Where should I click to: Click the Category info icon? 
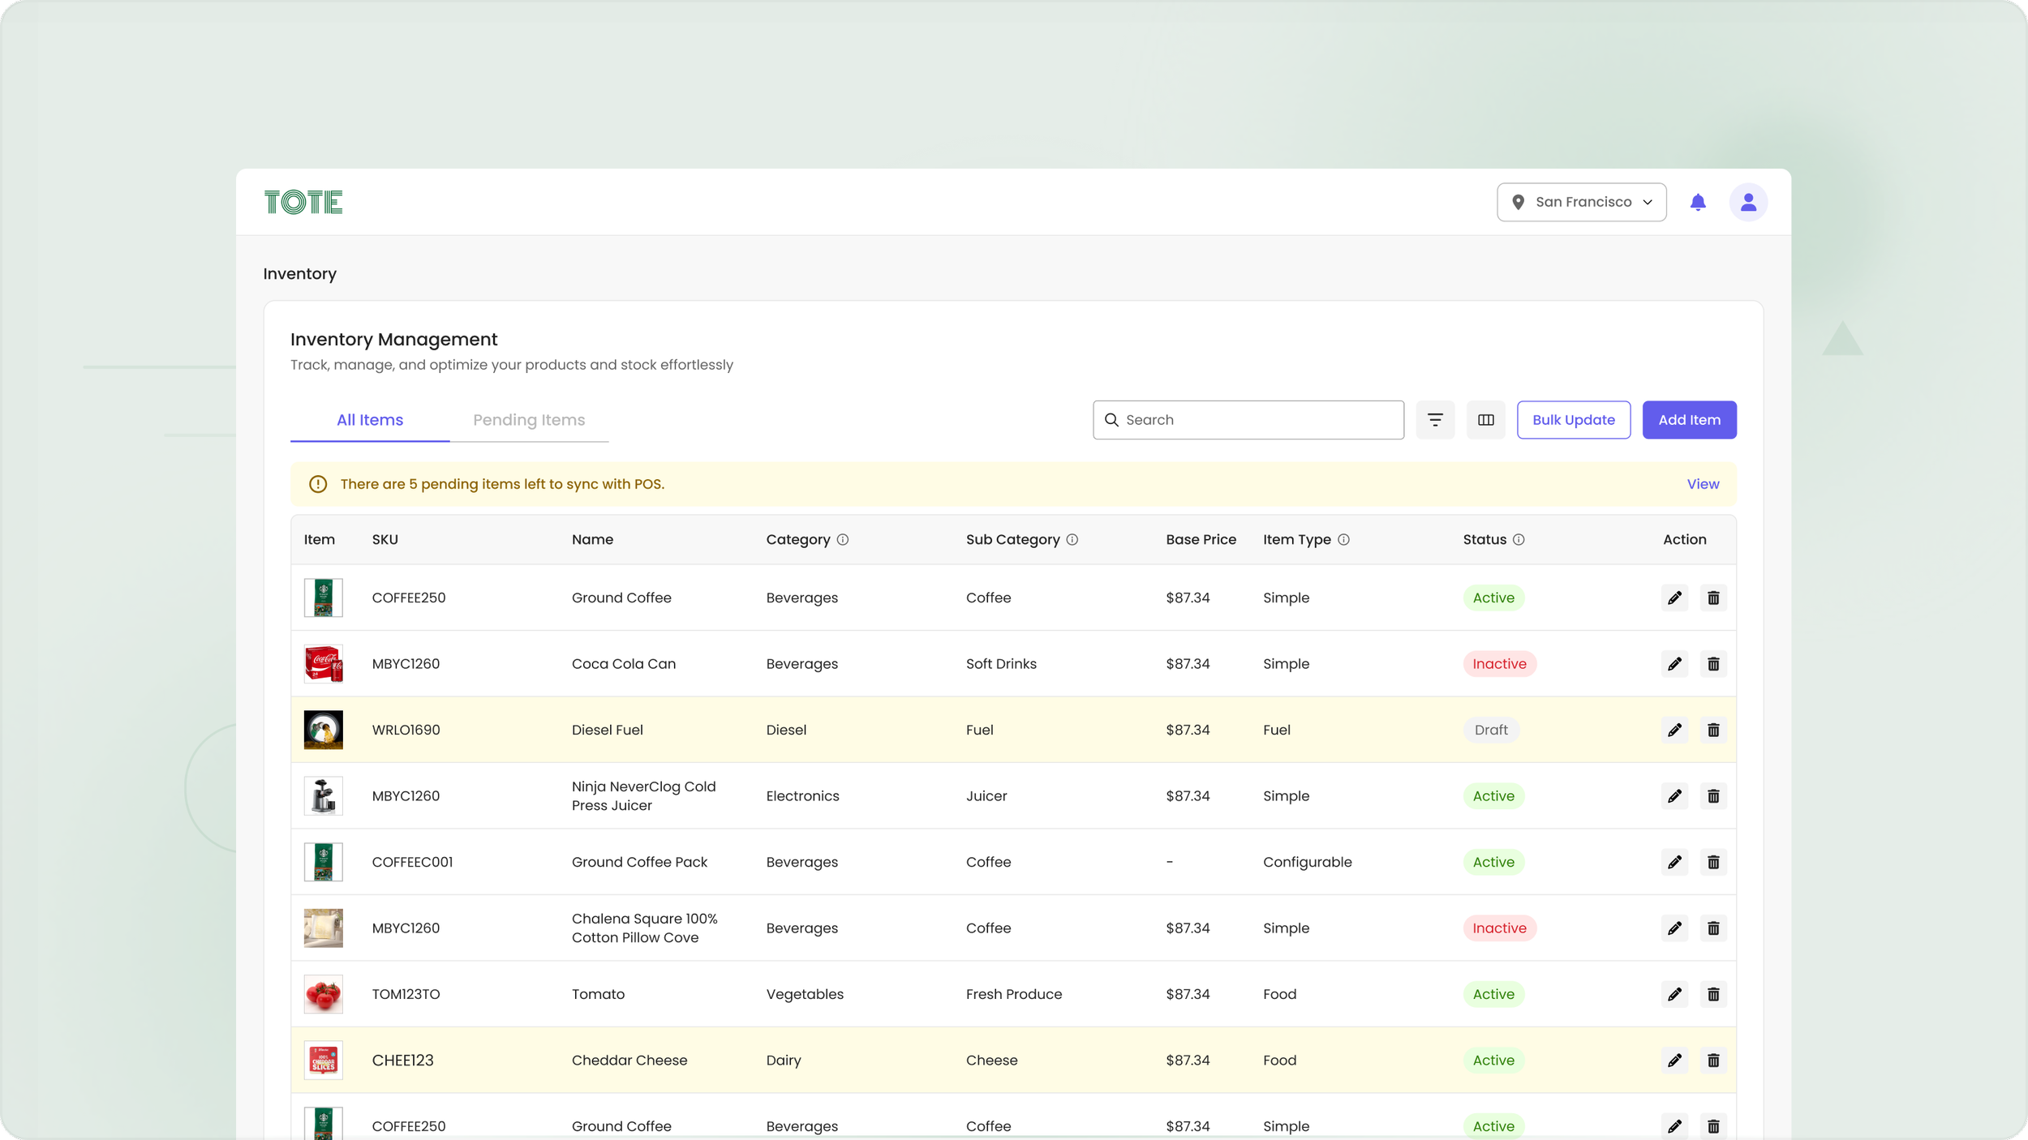click(842, 540)
